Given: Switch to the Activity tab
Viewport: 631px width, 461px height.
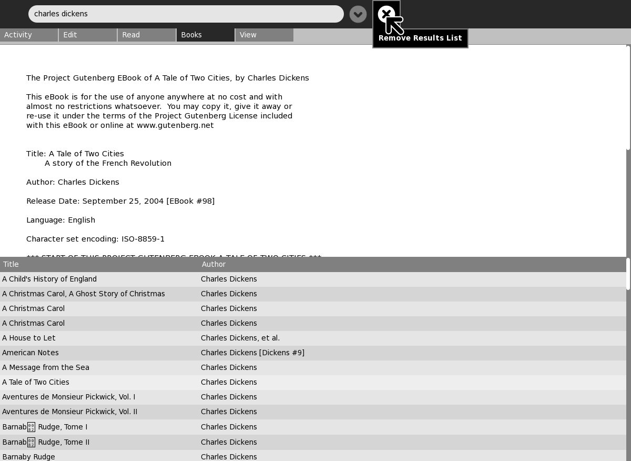Looking at the screenshot, I should (29, 35).
